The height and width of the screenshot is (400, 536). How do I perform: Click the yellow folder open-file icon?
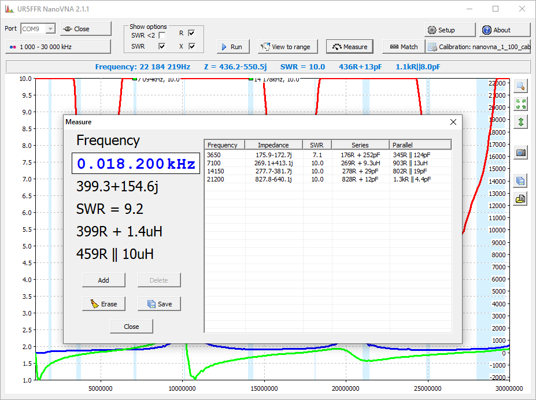tap(520, 199)
